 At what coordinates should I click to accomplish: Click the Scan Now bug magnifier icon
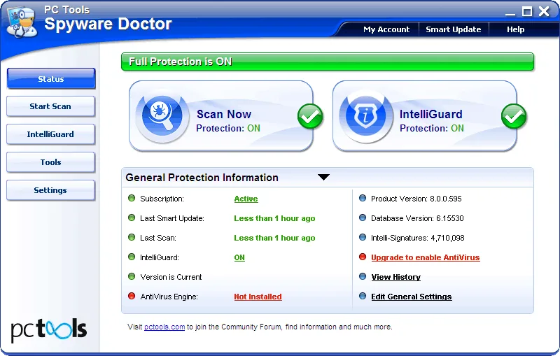[x=162, y=117]
